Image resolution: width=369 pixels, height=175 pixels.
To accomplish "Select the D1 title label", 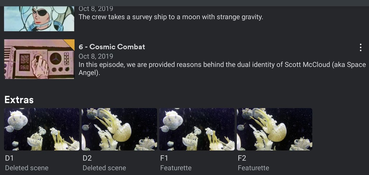I will [9, 158].
